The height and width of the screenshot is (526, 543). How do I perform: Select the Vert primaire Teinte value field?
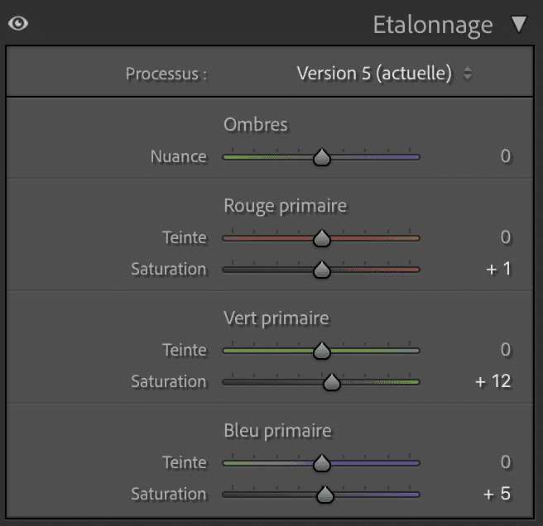click(x=506, y=350)
